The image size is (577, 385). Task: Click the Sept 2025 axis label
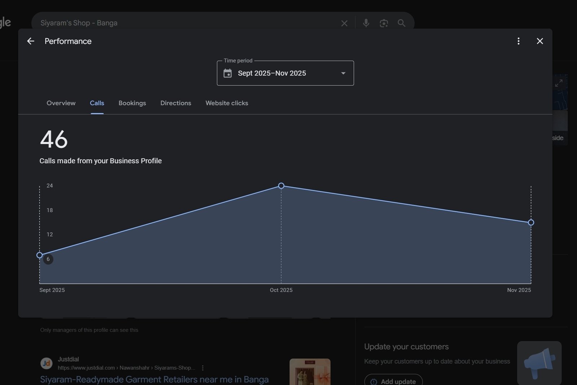click(x=52, y=290)
